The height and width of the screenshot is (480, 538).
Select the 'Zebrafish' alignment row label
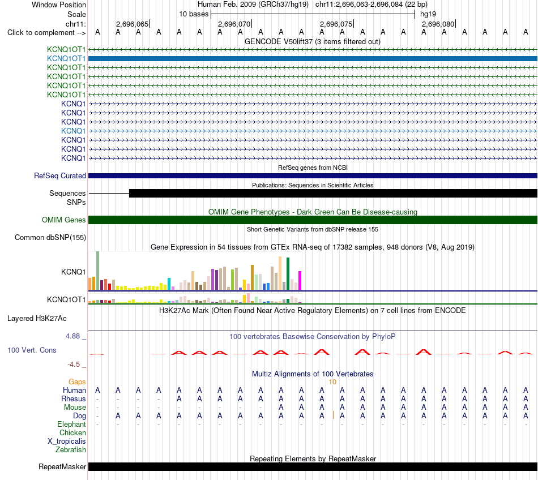71,449
